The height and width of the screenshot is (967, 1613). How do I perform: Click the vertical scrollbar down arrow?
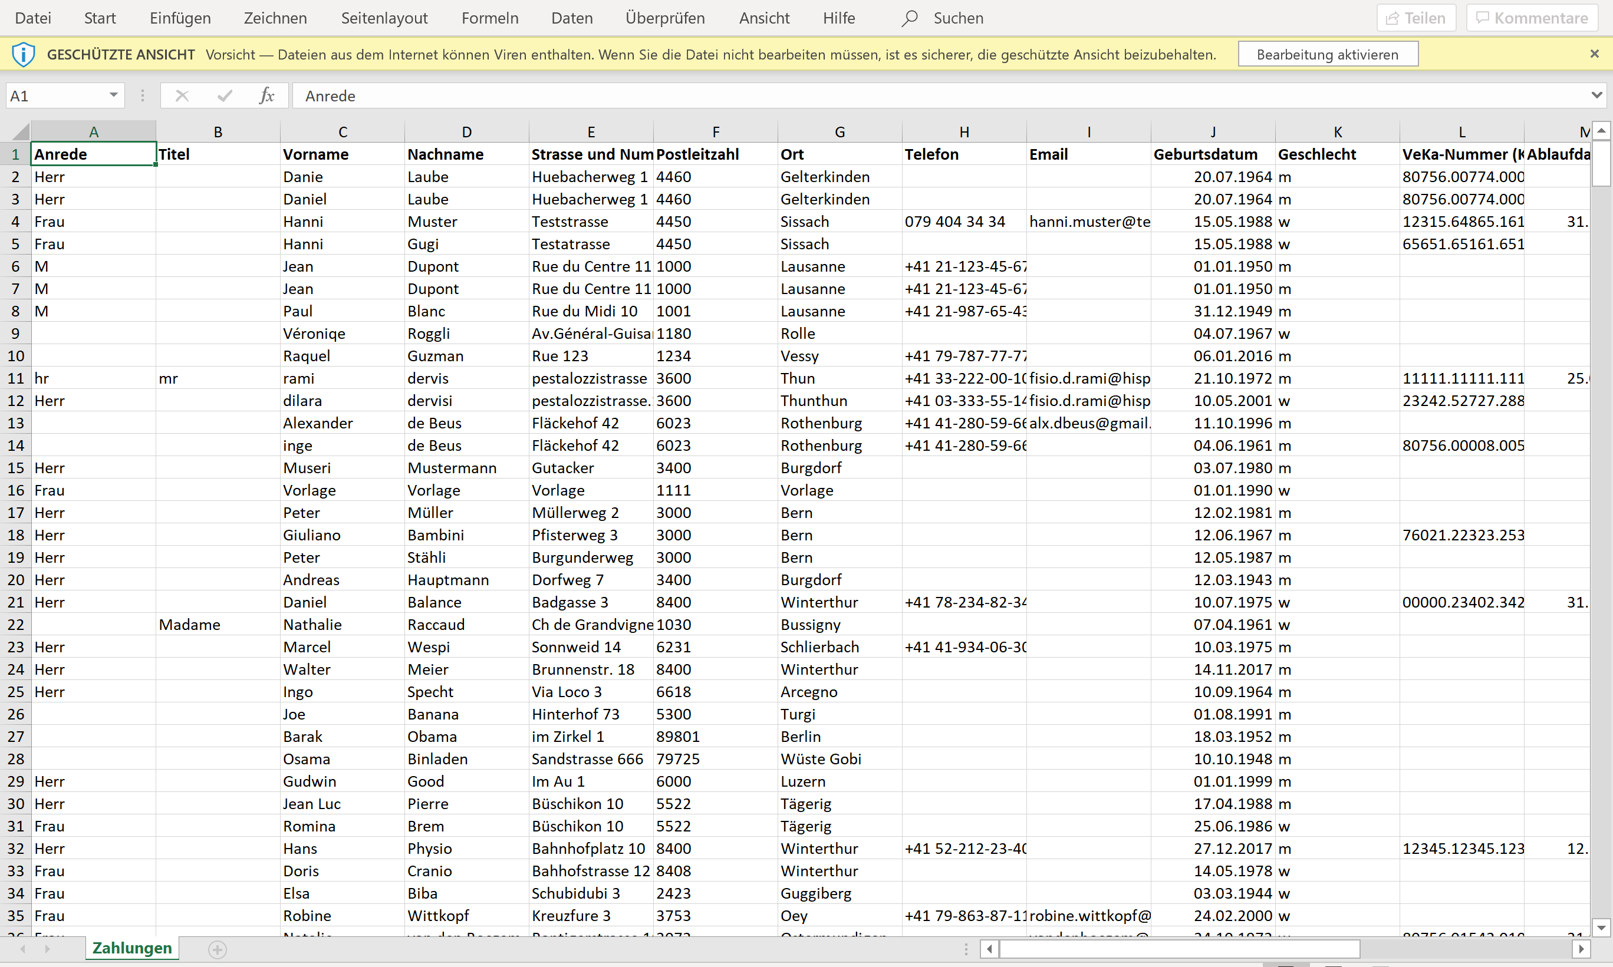(x=1601, y=928)
